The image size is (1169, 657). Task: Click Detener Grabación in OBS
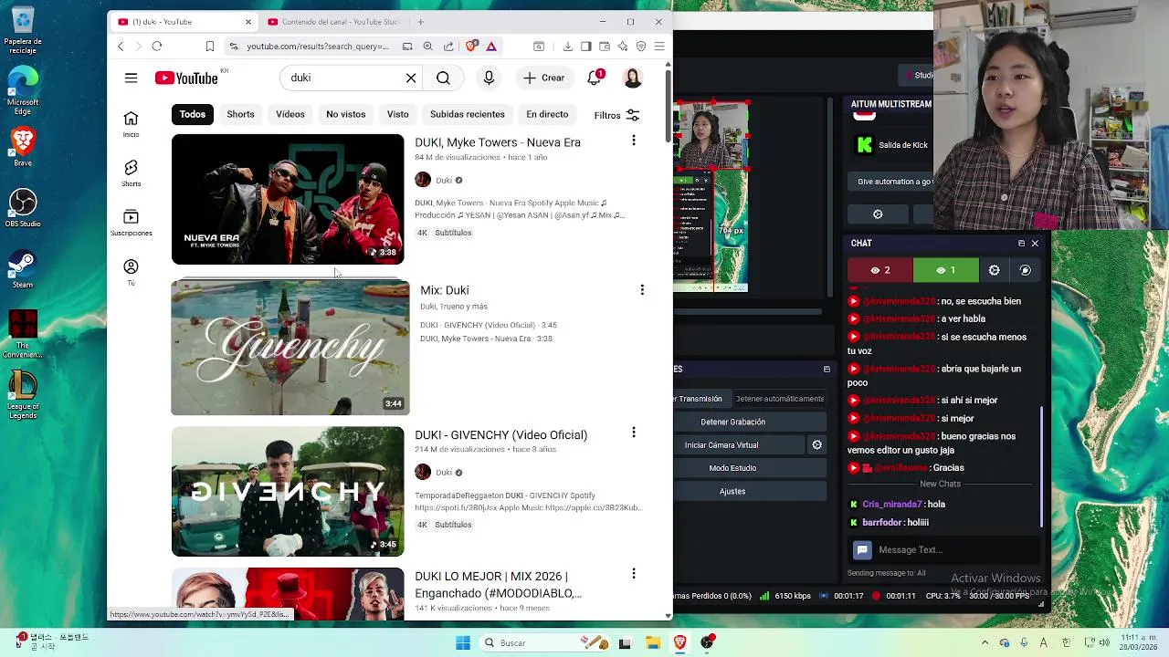732,422
